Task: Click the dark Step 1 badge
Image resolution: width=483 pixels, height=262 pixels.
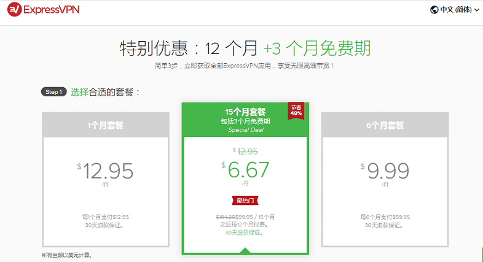Action: 53,92
